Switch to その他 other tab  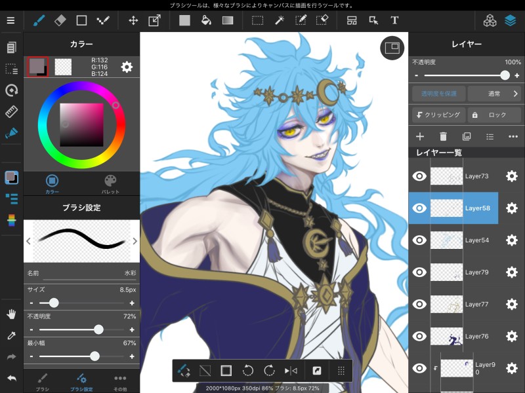coord(120,383)
